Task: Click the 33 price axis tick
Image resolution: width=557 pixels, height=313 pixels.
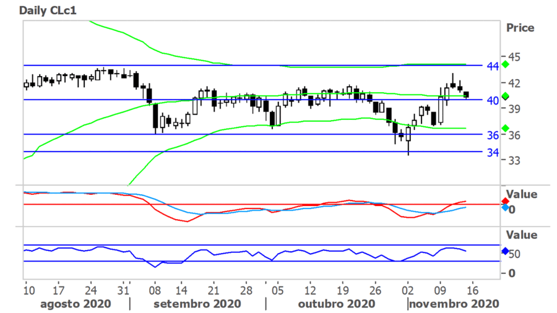Action: tap(514, 160)
